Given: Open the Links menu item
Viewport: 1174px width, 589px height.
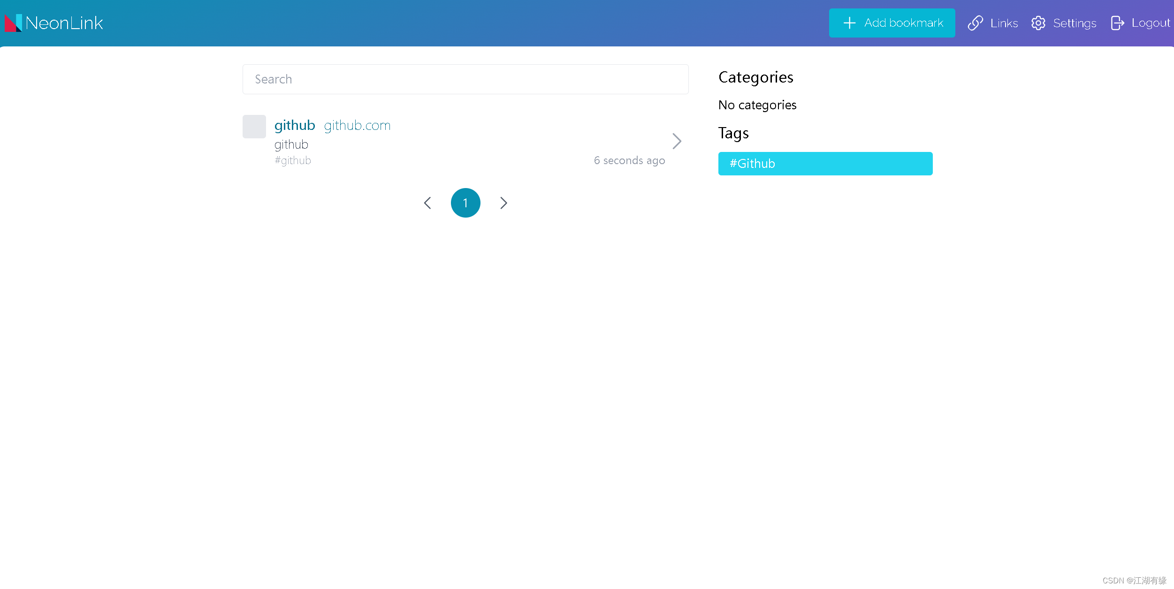Looking at the screenshot, I should (x=1004, y=23).
